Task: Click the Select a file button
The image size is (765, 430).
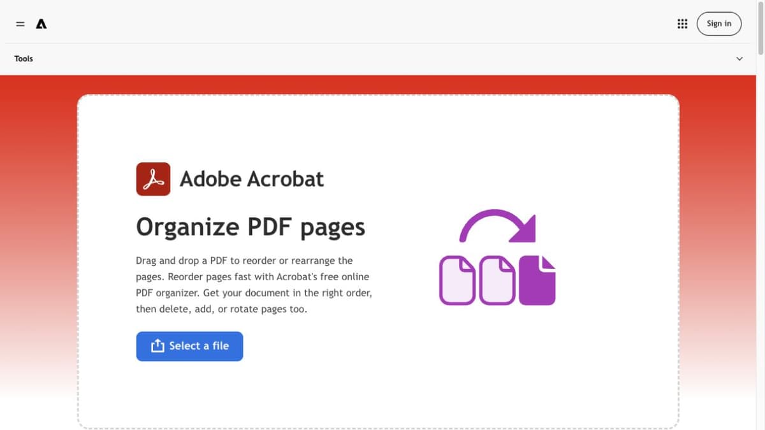Action: coord(189,346)
